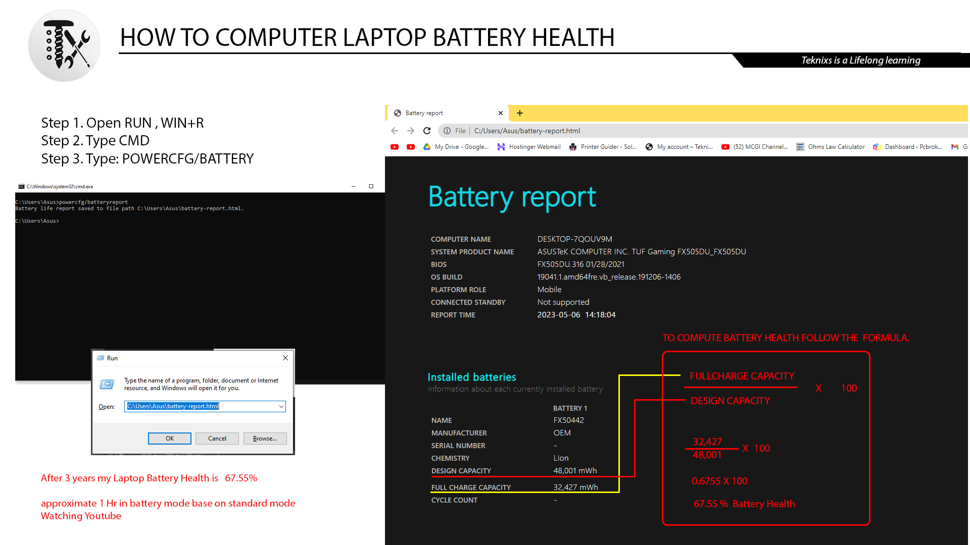970x545 pixels.
Task: Reload the Battery report page
Action: click(x=427, y=131)
